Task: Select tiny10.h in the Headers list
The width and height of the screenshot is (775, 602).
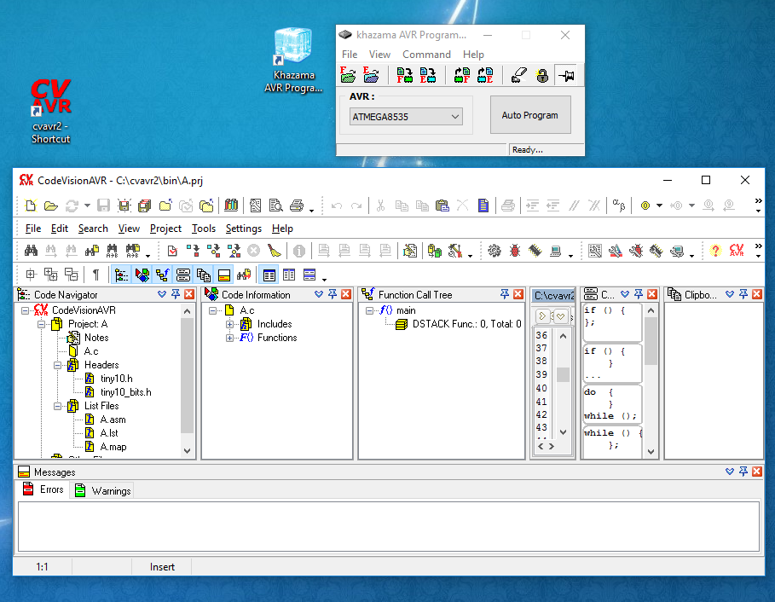Action: 117,379
